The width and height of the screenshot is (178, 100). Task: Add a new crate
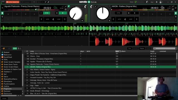pos(3,48)
